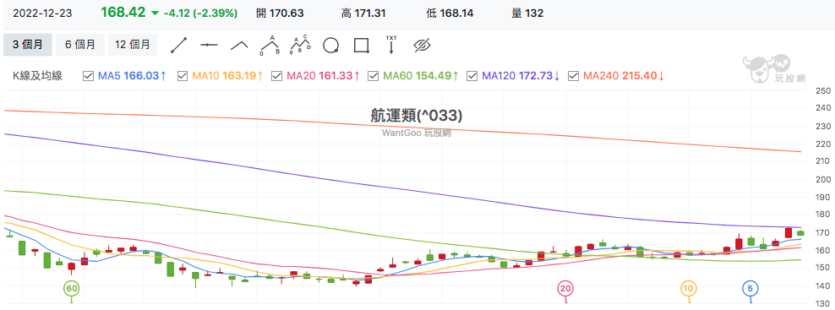Uncheck the MA60 moving average checkbox
The height and width of the screenshot is (310, 835).
pyautogui.click(x=374, y=76)
